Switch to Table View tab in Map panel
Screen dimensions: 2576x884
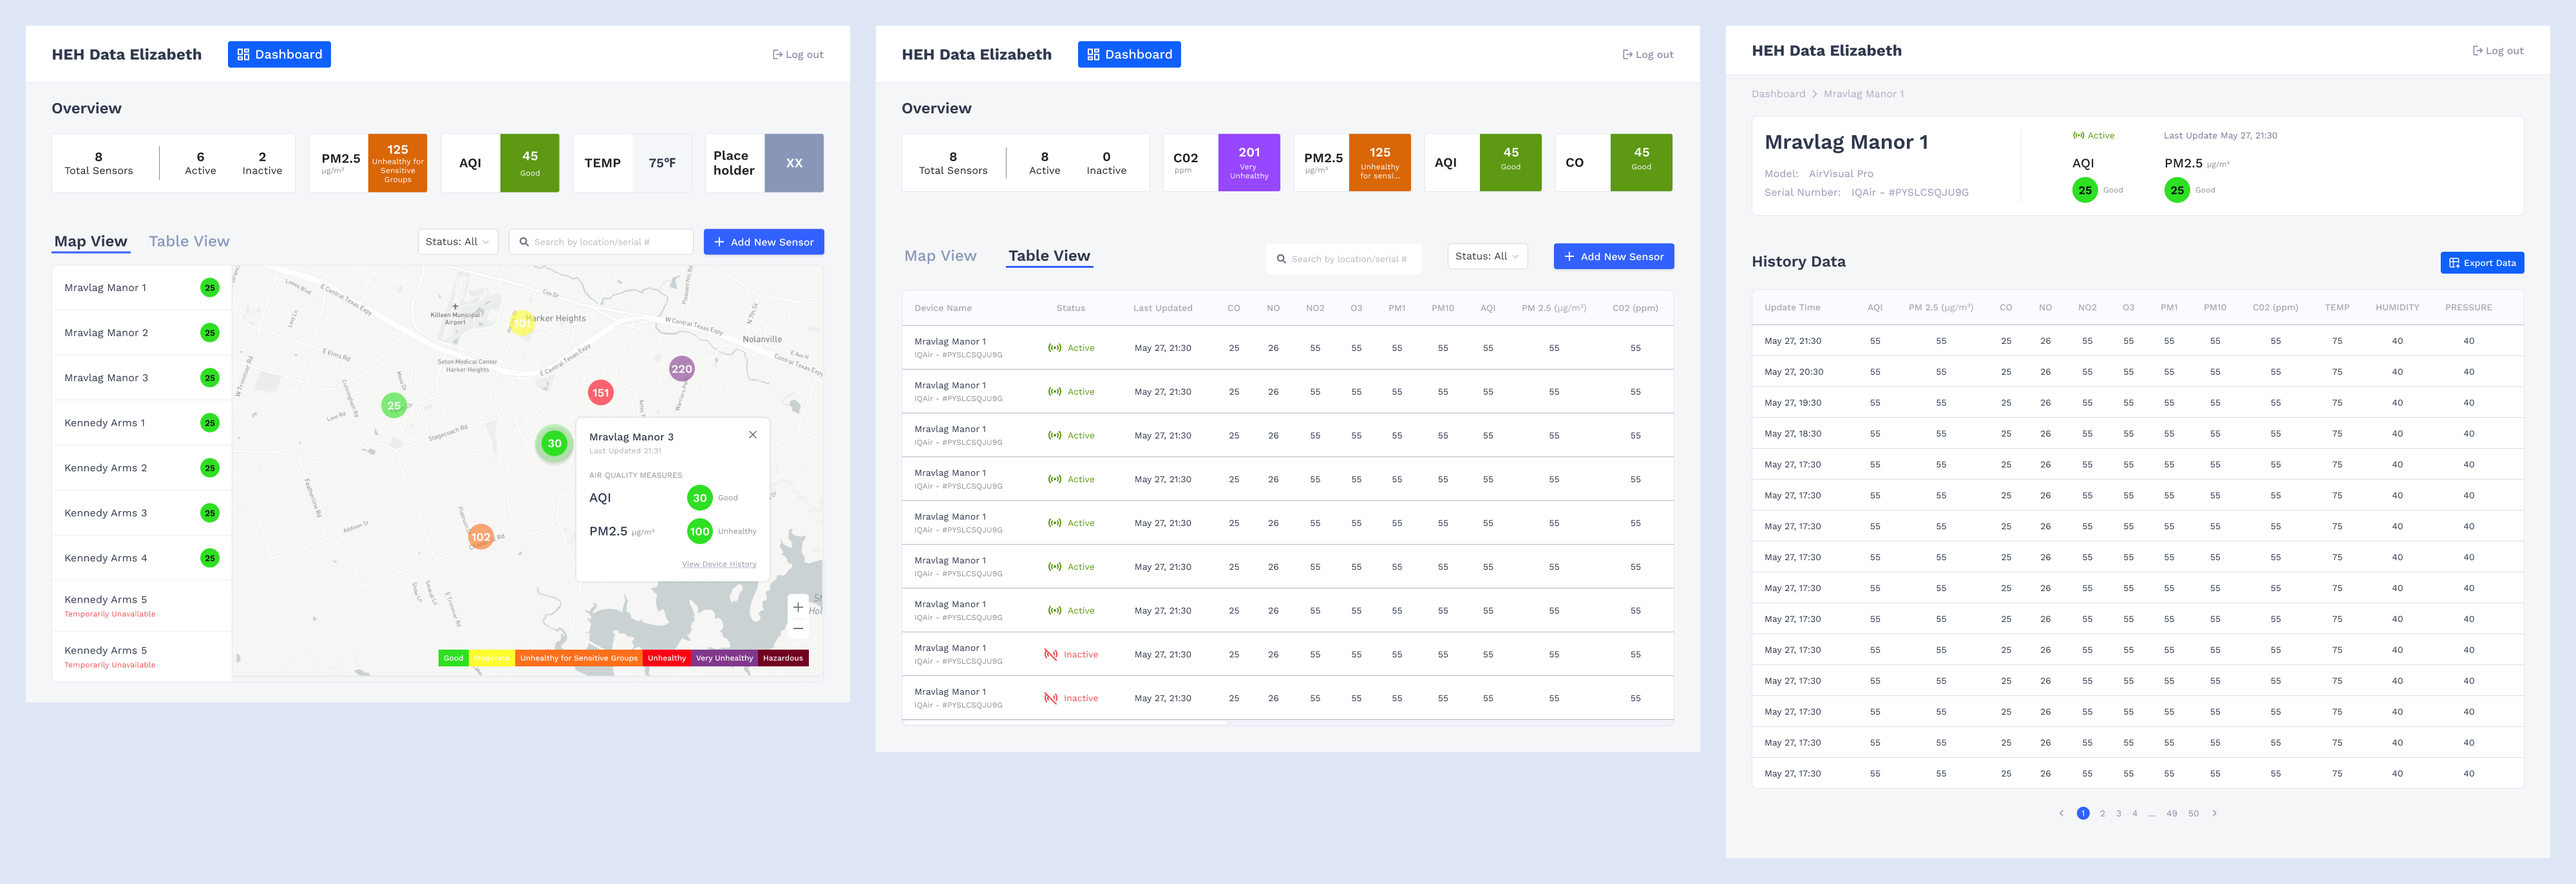point(189,241)
